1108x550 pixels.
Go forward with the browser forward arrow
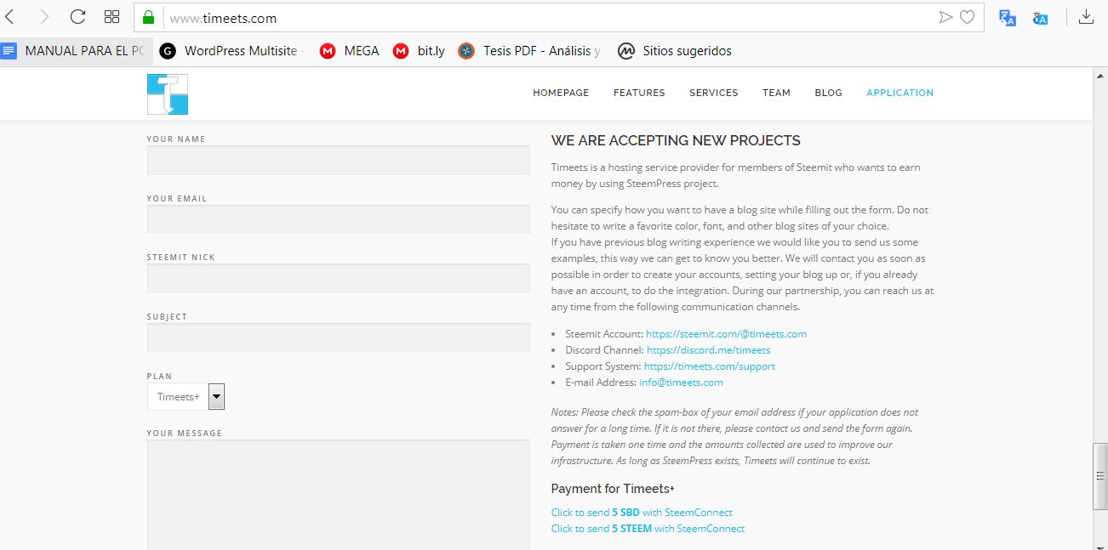(44, 17)
